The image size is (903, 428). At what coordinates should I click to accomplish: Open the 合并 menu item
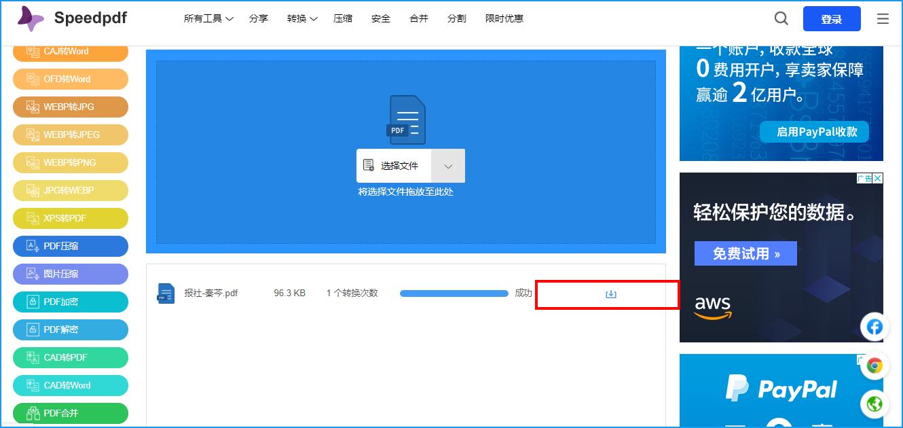click(x=419, y=18)
